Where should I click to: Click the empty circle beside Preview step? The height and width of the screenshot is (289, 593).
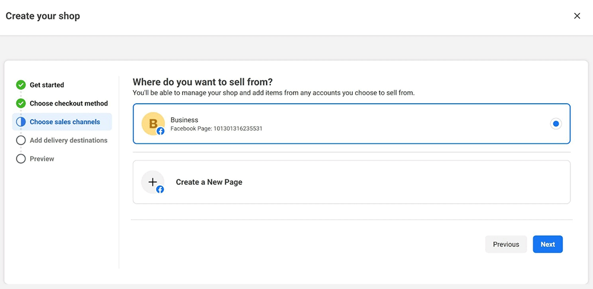pos(21,159)
